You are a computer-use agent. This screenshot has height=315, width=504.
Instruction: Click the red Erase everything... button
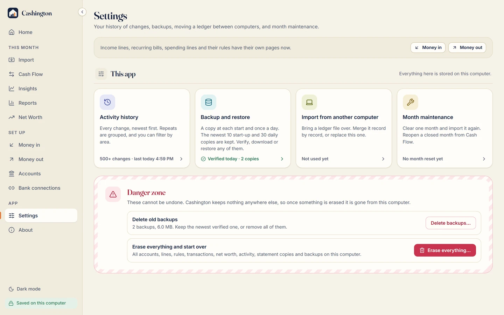click(445, 250)
